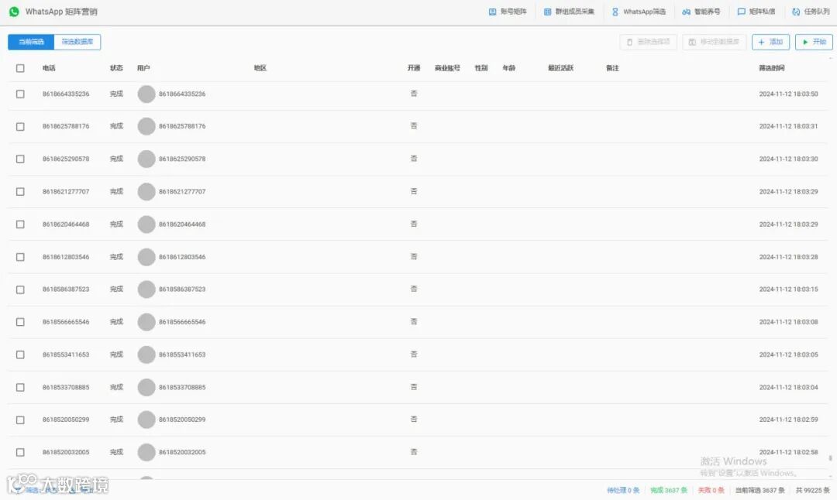The image size is (837, 500).
Task: Check the row for 8618621277707
Action: point(20,191)
